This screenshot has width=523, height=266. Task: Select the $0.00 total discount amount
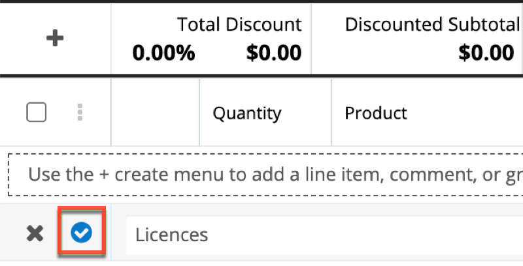point(274,53)
